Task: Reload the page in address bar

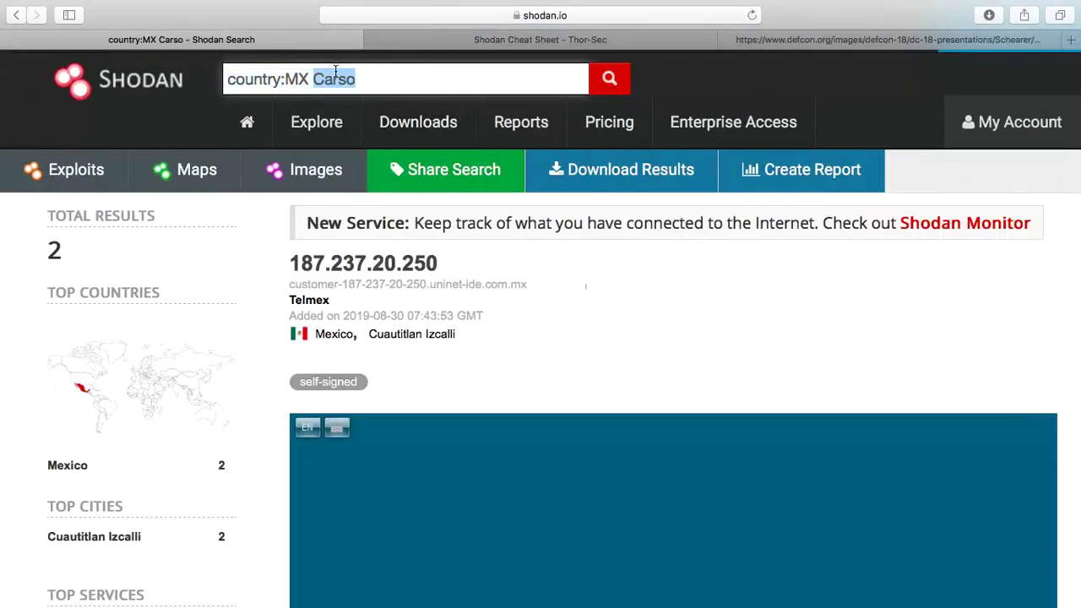Action: [752, 15]
